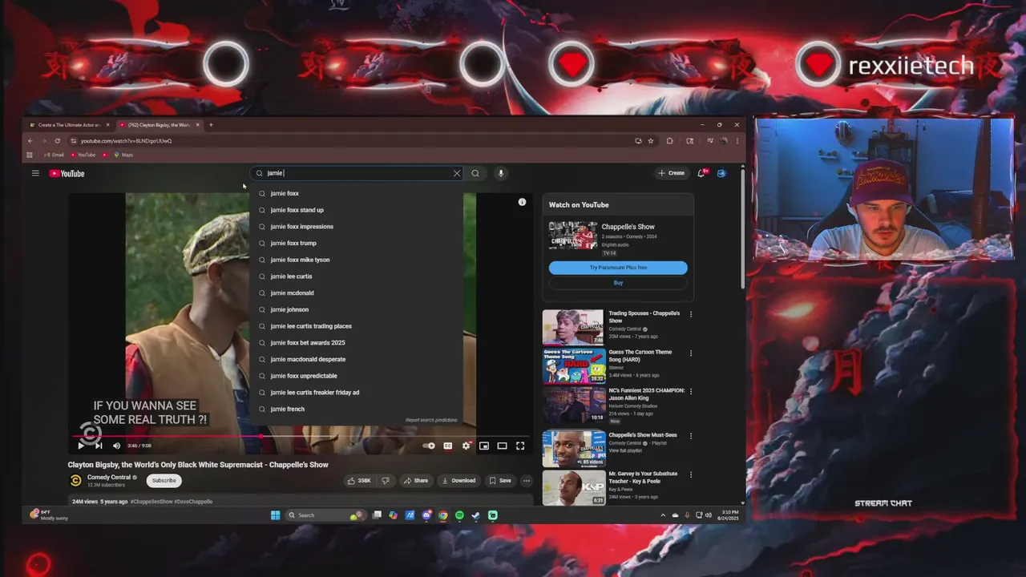Open YouTube notifications bell
Viewport: 1026px width, 577px height.
pos(702,173)
